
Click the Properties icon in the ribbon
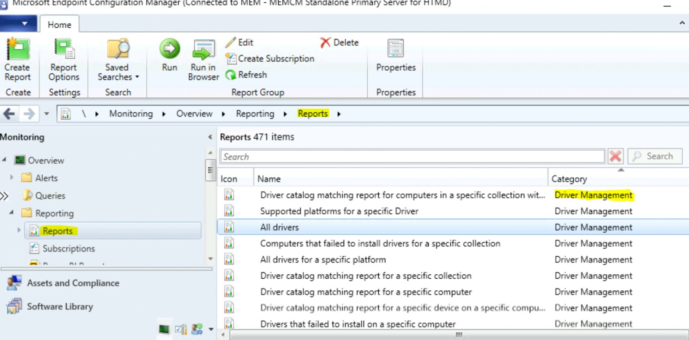coord(396,49)
